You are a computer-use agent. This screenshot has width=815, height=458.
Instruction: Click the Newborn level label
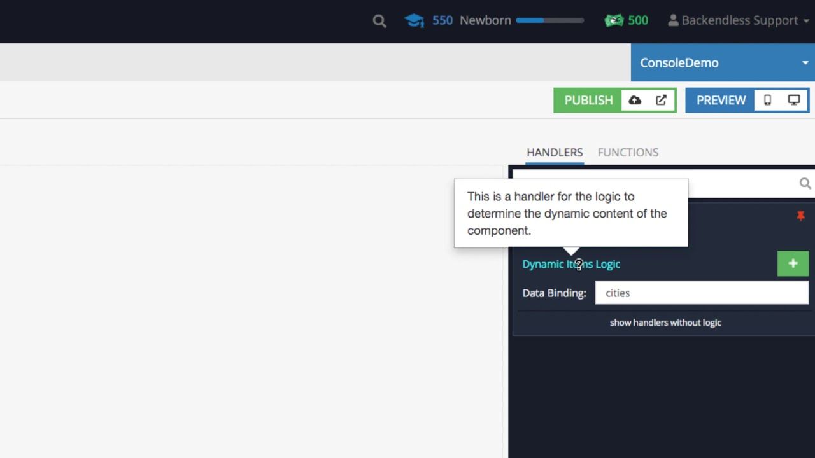[x=485, y=20]
